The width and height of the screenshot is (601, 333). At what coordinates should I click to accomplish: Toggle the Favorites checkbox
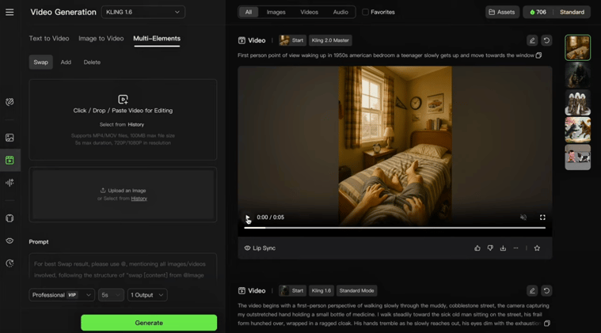click(x=365, y=12)
